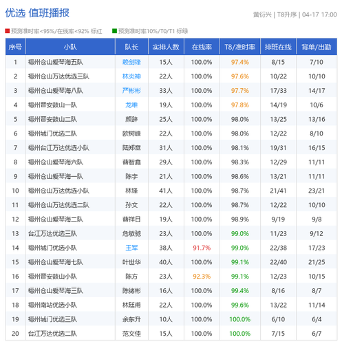Screen dimensions: 342x344
Task: Select team 福州仓山爱琴海五队
Action: pos(56,62)
